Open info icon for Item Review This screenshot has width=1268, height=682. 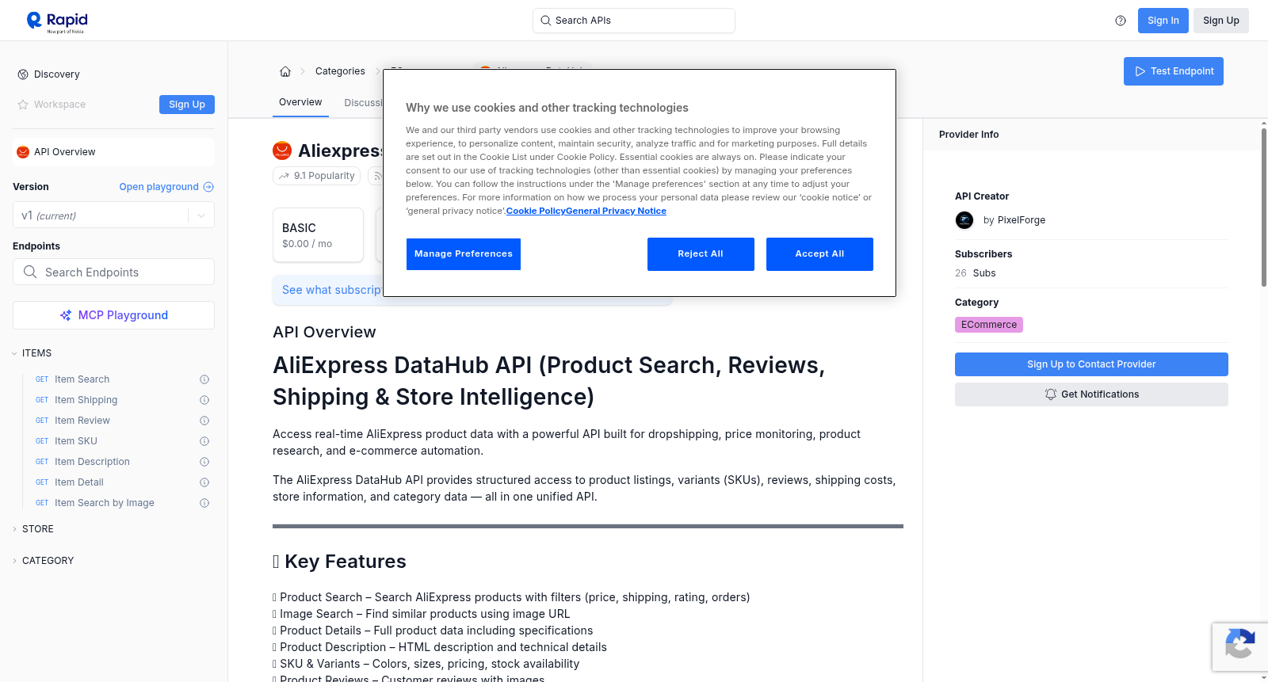pos(204,421)
